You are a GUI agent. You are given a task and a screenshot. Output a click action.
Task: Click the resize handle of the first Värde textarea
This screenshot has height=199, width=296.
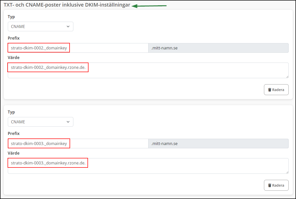click(287, 77)
